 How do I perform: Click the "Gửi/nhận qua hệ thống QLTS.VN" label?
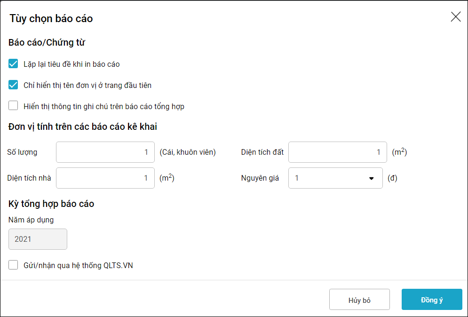coord(78,266)
